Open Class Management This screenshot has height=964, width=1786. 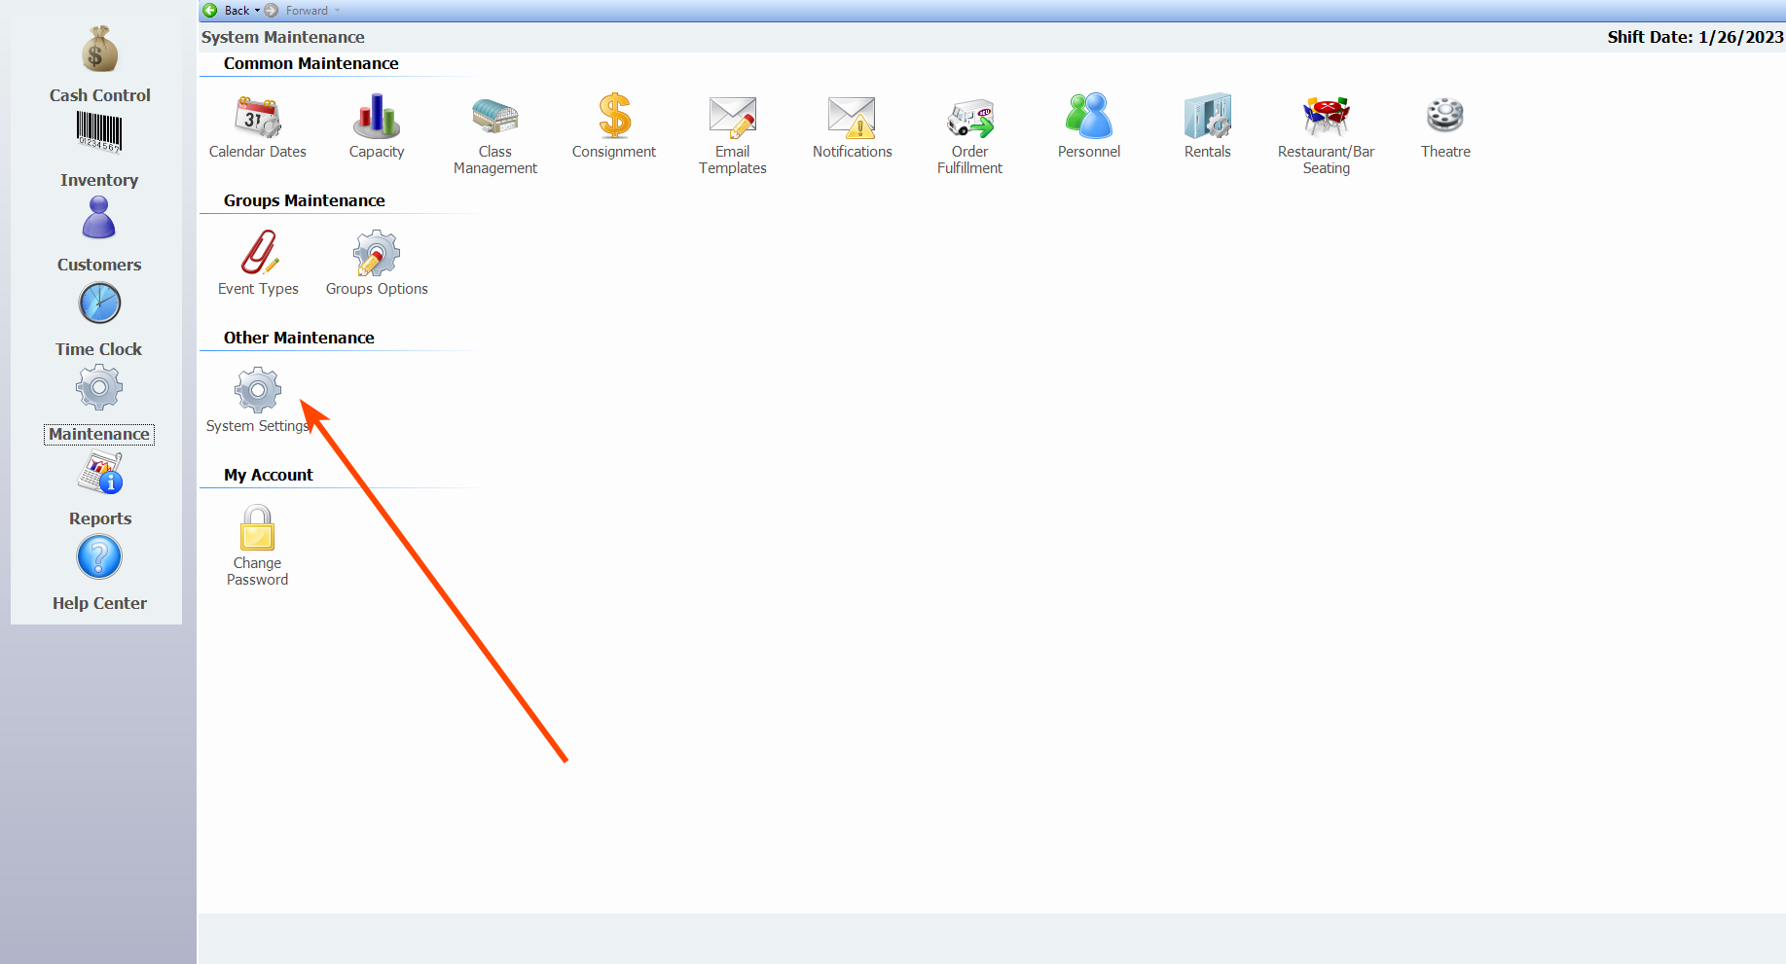coord(495,118)
